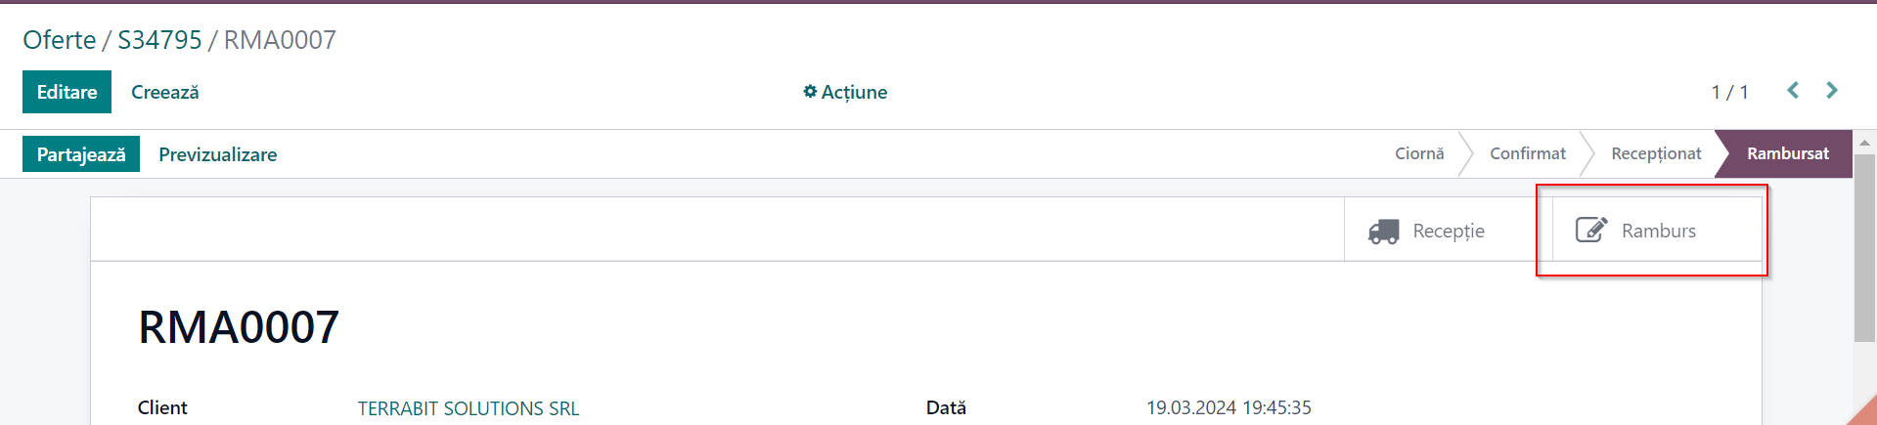Image resolution: width=1877 pixels, height=425 pixels.
Task: Click the Creează button
Action: point(165,92)
